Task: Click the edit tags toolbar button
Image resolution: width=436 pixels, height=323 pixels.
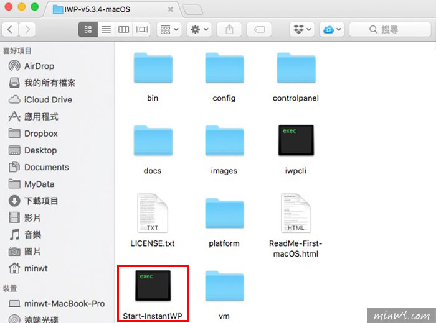Action: [x=259, y=29]
